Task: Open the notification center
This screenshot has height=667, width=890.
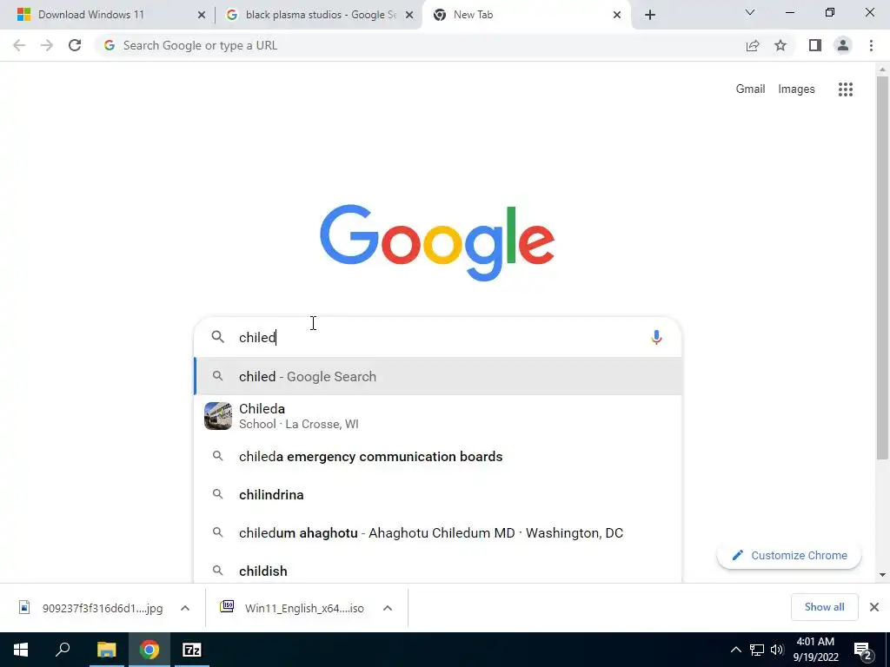Action: point(863,650)
